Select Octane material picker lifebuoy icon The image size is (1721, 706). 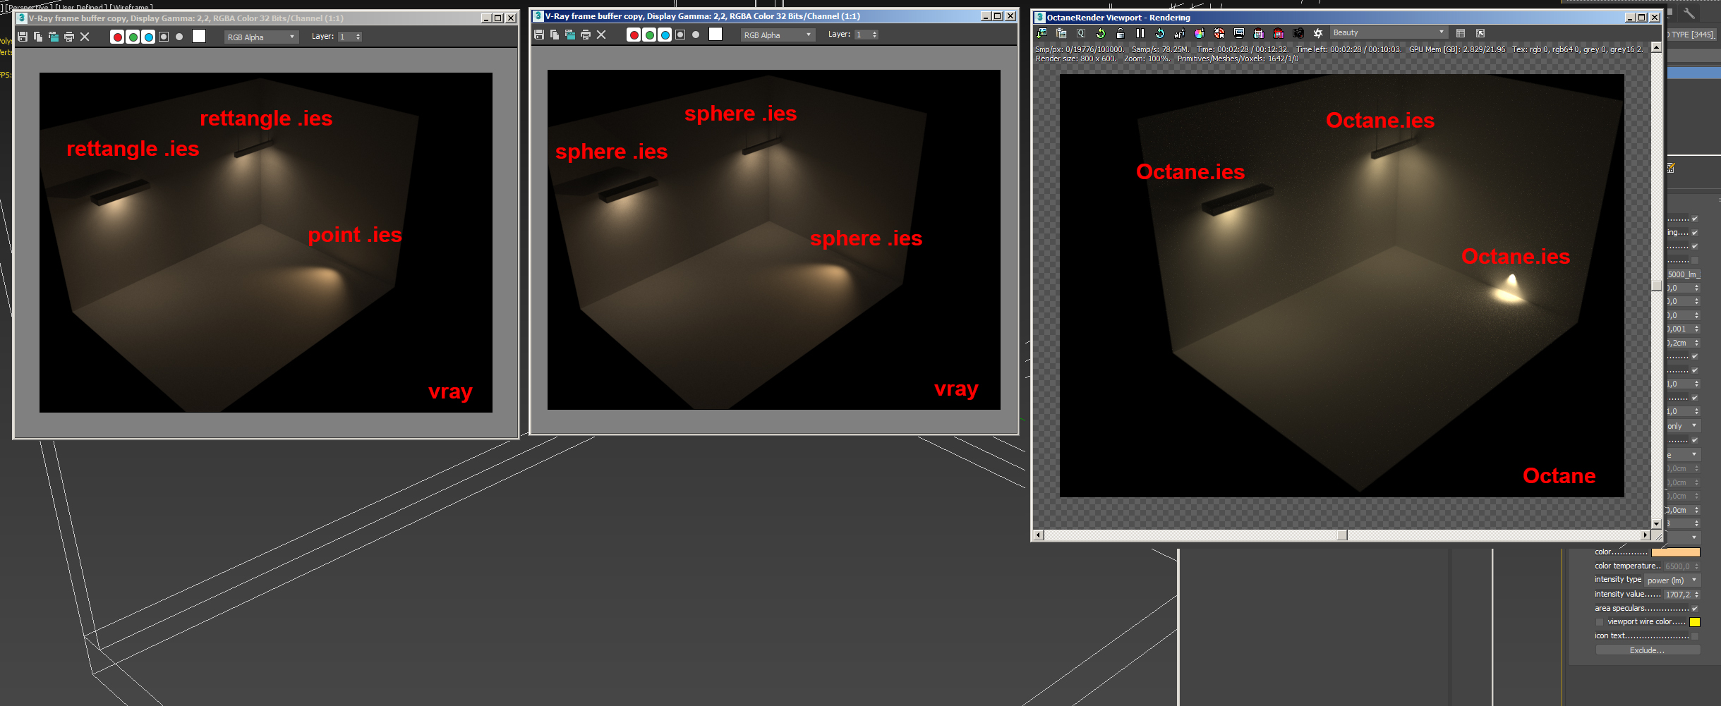(1219, 33)
